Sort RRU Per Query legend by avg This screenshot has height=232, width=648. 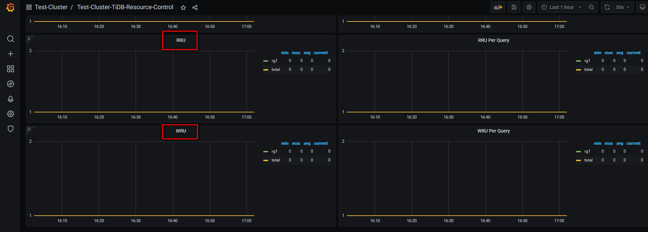(x=620, y=53)
